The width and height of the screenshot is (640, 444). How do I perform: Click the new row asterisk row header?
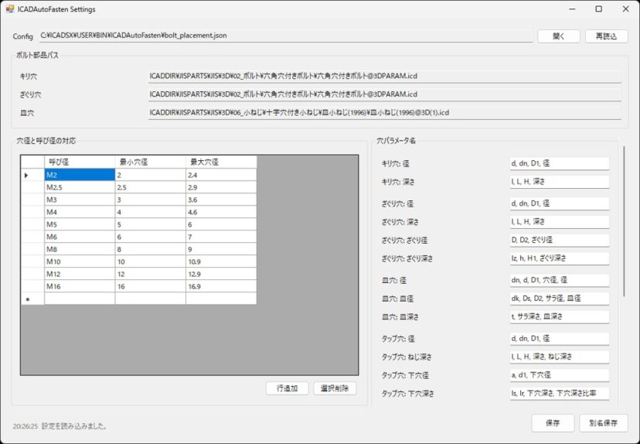(x=32, y=299)
